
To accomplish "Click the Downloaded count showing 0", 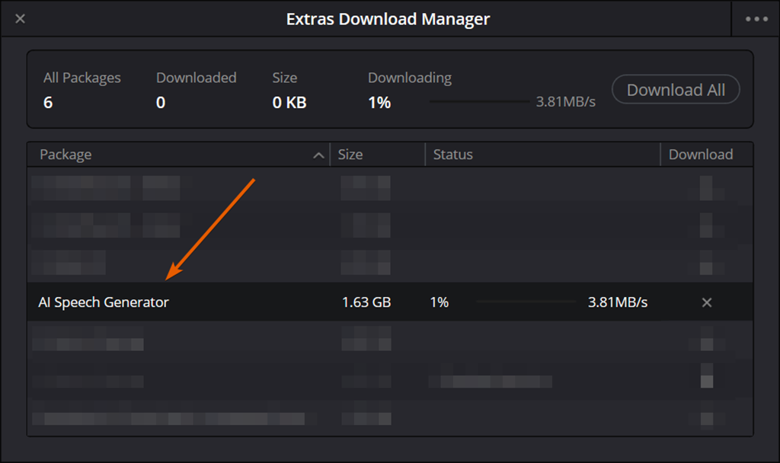I will click(x=161, y=102).
